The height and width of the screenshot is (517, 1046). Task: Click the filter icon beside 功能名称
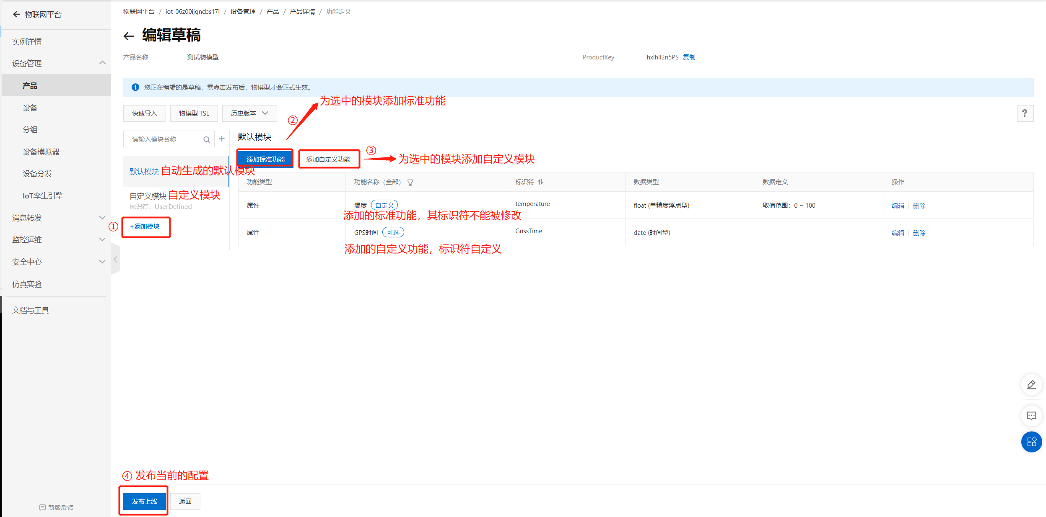410,183
